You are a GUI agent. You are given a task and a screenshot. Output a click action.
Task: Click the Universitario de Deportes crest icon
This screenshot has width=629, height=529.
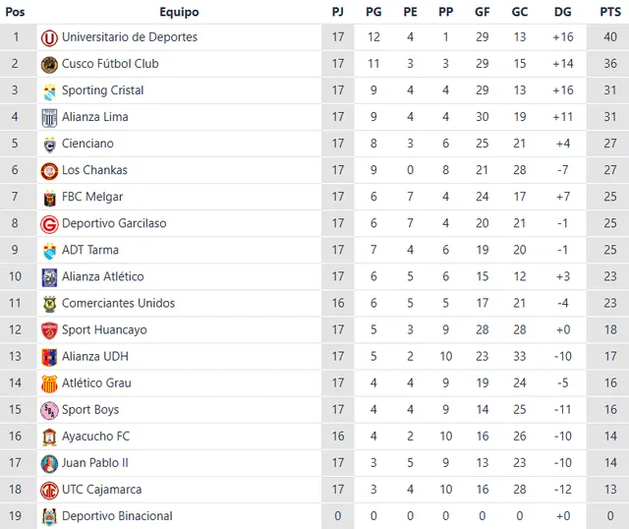pyautogui.click(x=49, y=37)
